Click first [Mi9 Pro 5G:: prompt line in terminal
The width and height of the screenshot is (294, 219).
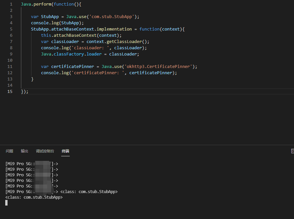(x=32, y=164)
